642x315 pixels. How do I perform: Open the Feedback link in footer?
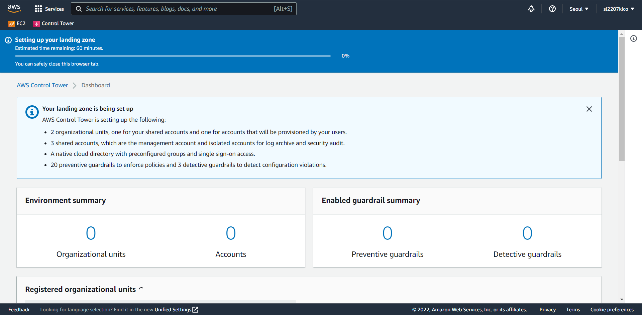point(19,310)
